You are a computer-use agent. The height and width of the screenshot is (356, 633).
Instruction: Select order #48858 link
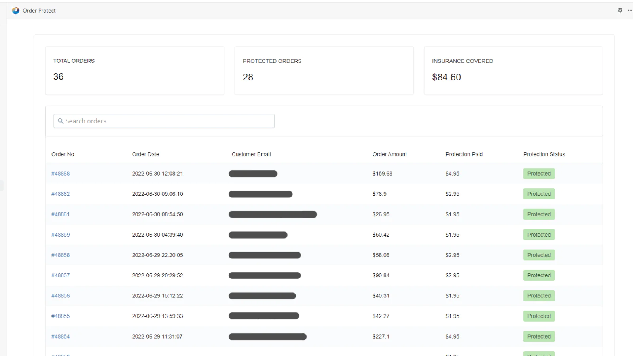pos(61,255)
